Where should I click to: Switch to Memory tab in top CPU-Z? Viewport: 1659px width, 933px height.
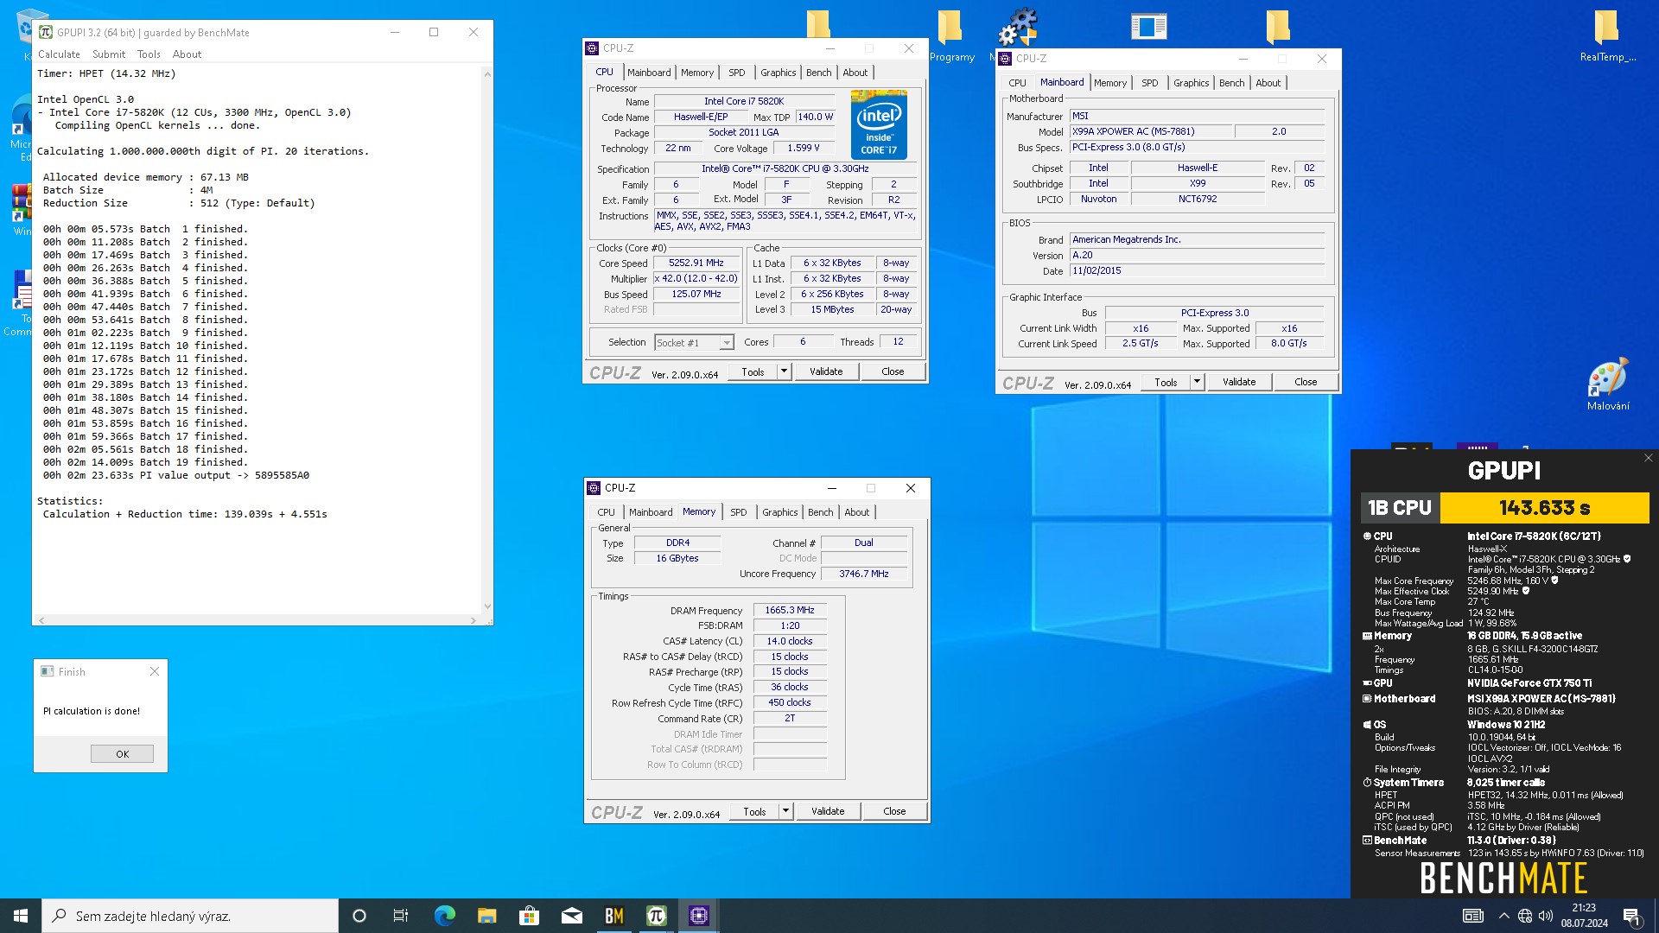[697, 73]
